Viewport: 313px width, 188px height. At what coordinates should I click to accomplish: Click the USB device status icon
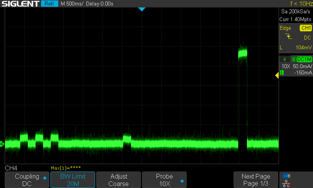(x=286, y=176)
